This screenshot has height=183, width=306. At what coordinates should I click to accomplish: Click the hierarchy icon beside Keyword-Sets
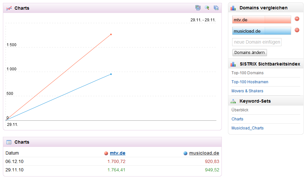tap(233, 101)
